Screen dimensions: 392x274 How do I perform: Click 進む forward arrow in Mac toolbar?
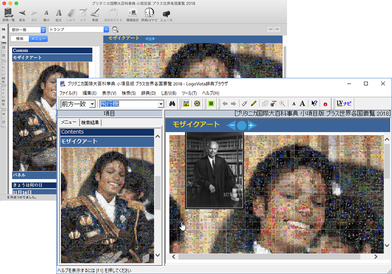pos(34,15)
